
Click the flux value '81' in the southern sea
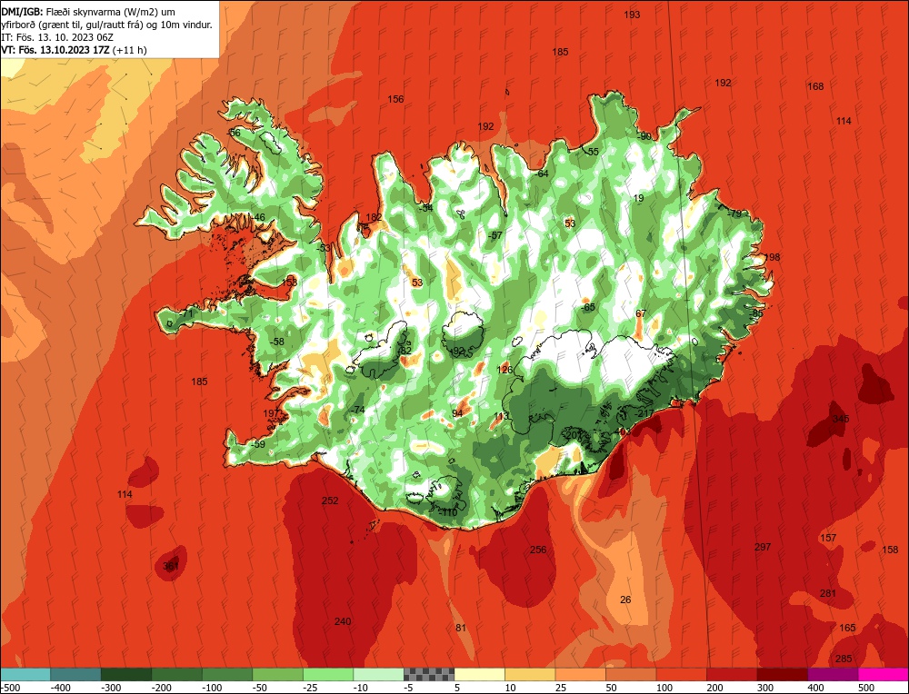(461, 628)
